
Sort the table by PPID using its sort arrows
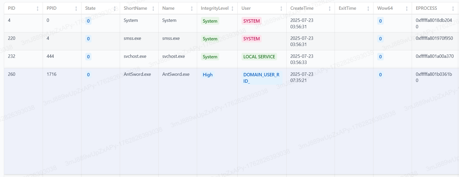(76, 8)
